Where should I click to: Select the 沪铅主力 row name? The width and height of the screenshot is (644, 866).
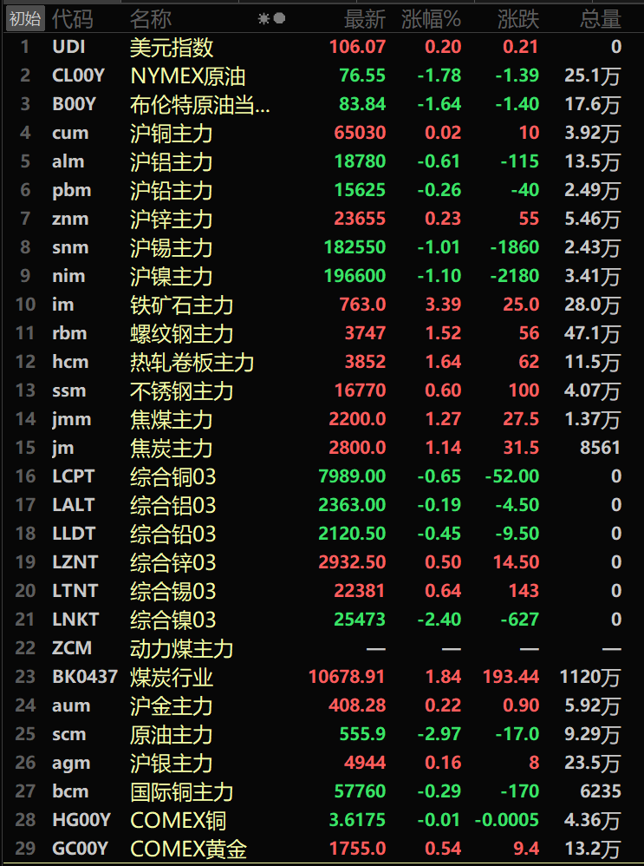tap(172, 191)
